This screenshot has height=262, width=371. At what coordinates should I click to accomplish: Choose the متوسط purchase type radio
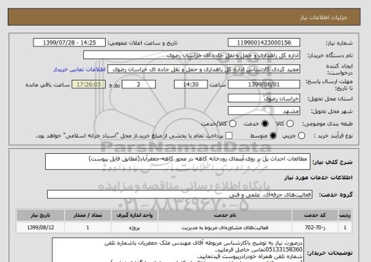click(x=273, y=136)
